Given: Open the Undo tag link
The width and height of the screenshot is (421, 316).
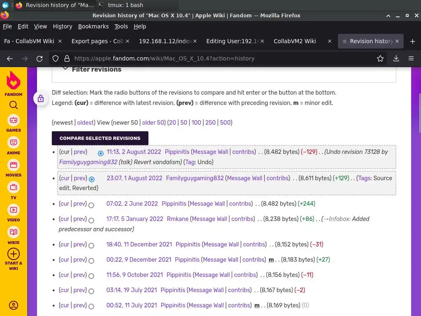Looking at the screenshot, I should coord(190,162).
